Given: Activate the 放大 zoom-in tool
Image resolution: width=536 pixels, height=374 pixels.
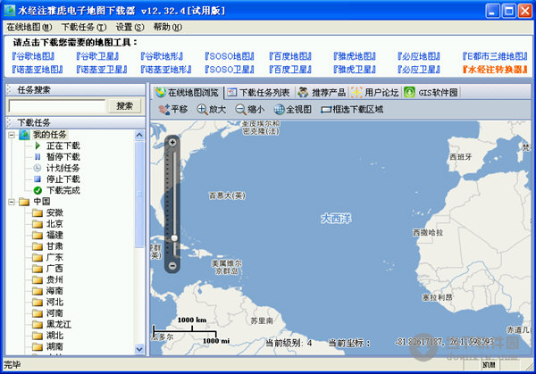Looking at the screenshot, I should [x=211, y=109].
